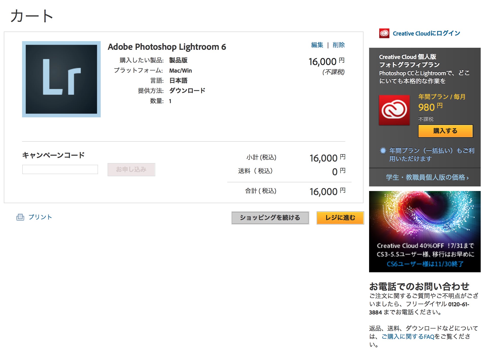Open the 年間プラン（一括払い）link
Image resolution: width=484 pixels, height=350 pixels.
click(432, 154)
